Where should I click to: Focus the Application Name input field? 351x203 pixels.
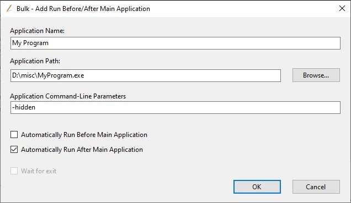175,43
